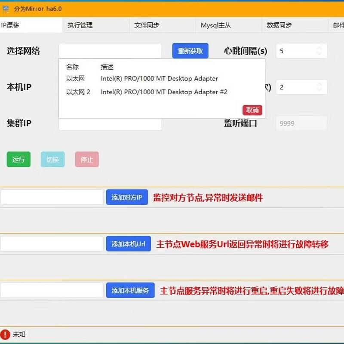Screen dimensions: 344x344
Task: Click 添加对方IP button
Action: coord(127,197)
